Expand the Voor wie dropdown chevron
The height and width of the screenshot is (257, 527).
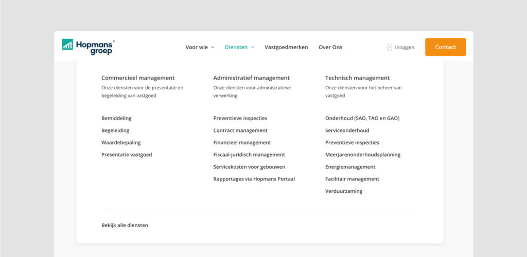point(213,48)
